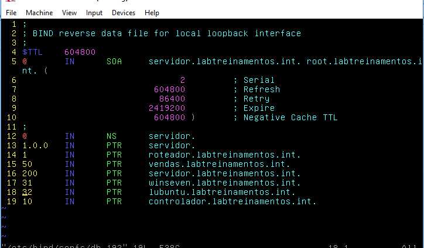Click winseven.labtreinamentos.int. hostname

tap(225, 183)
